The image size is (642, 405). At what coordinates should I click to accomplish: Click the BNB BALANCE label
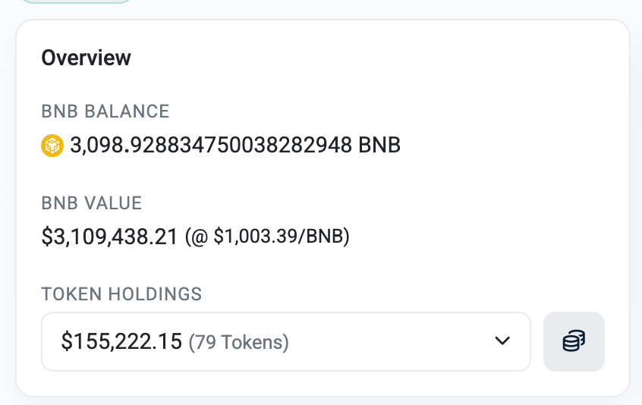tap(105, 111)
